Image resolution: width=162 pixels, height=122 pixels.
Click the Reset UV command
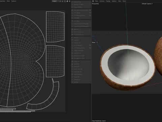81,66
